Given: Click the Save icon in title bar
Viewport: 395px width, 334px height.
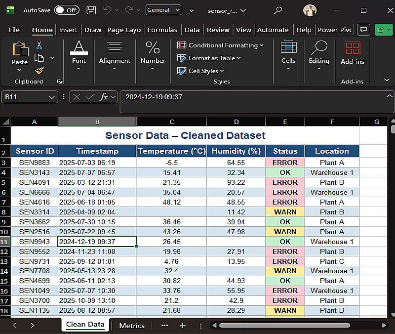Looking at the screenshot, I should [x=91, y=10].
